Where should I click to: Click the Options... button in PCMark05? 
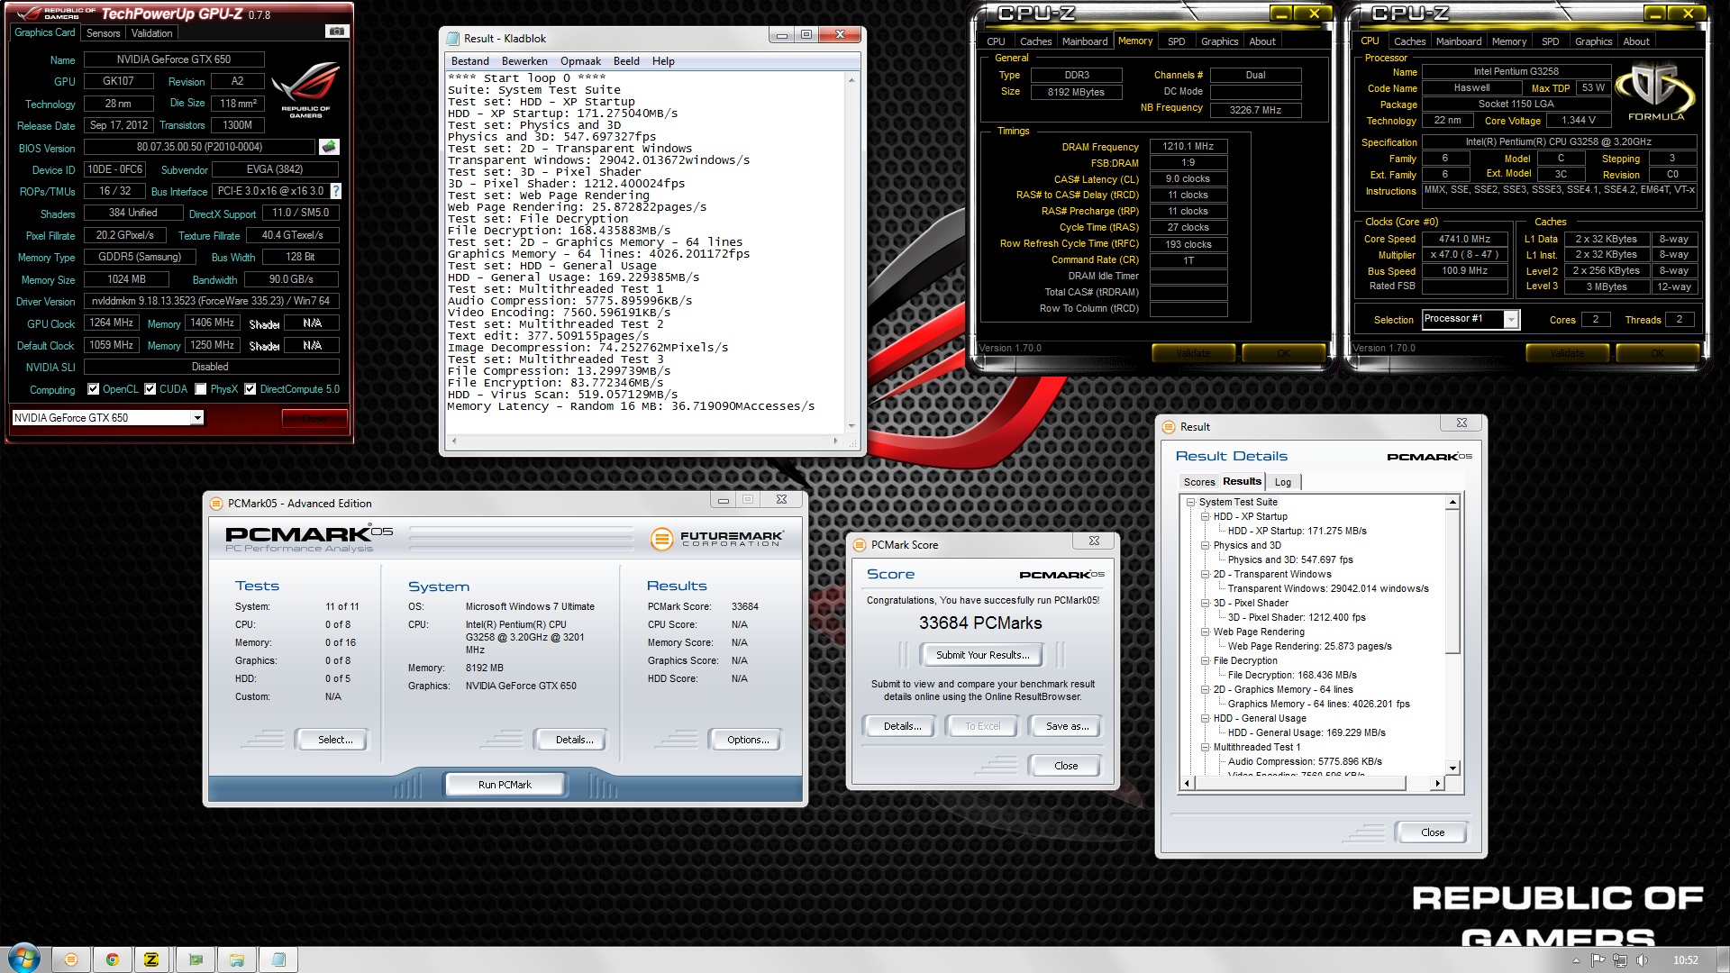[x=748, y=740]
